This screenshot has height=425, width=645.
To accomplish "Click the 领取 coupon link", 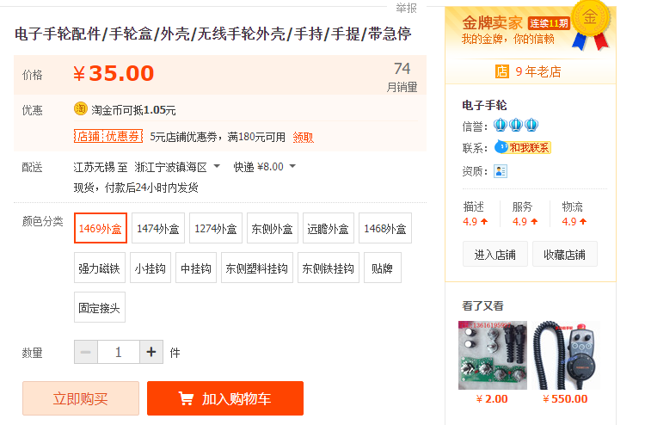I will 304,137.
